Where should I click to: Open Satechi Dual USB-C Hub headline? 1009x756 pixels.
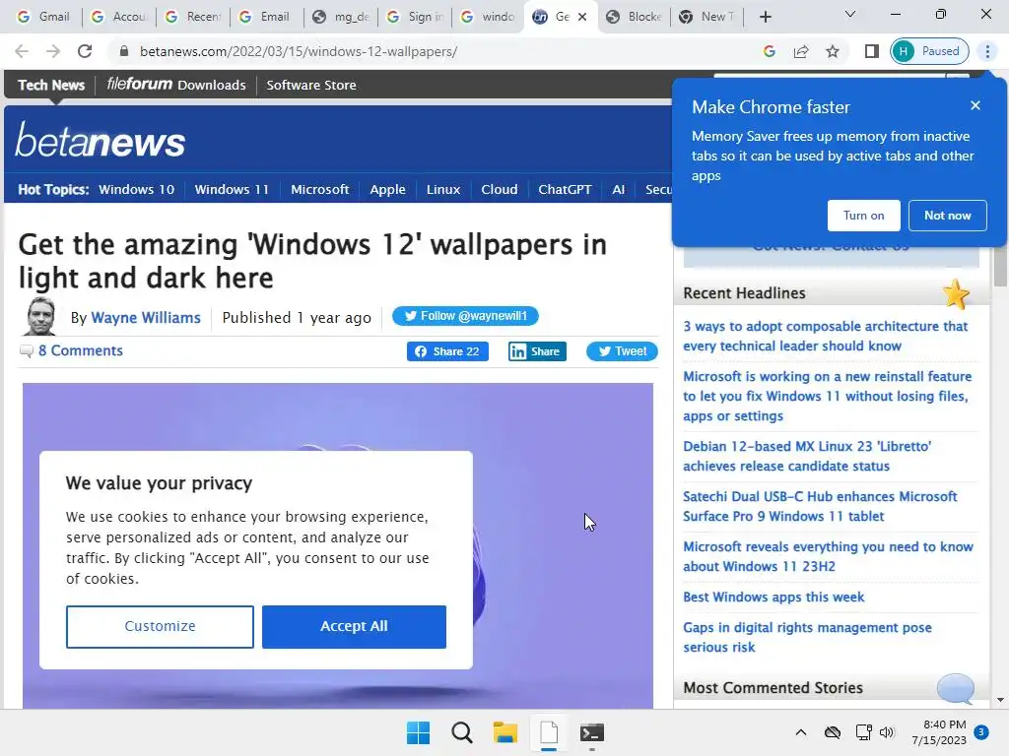click(x=820, y=506)
